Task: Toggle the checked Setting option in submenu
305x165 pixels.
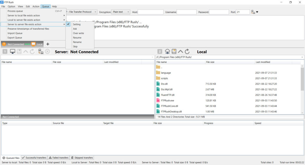Action: tap(80, 24)
